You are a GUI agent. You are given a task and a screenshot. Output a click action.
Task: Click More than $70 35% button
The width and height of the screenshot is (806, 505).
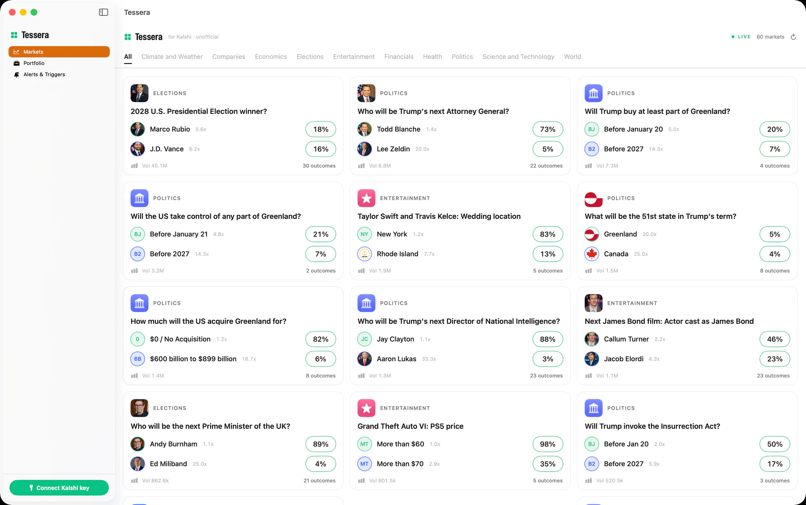[548, 464]
